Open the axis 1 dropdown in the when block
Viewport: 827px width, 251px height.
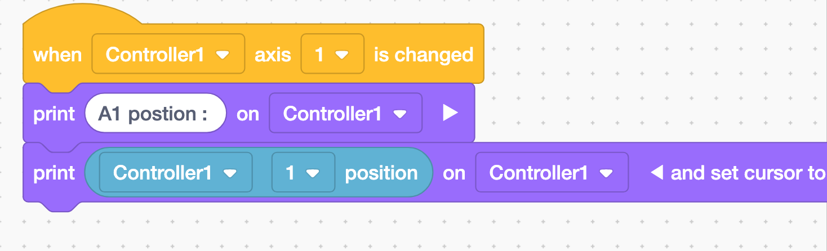point(333,53)
